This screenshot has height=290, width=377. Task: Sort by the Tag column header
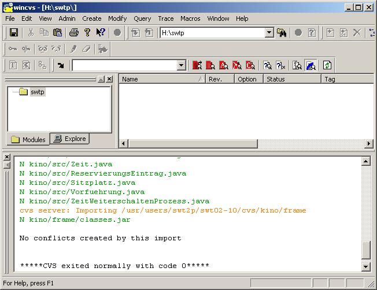[x=348, y=79]
